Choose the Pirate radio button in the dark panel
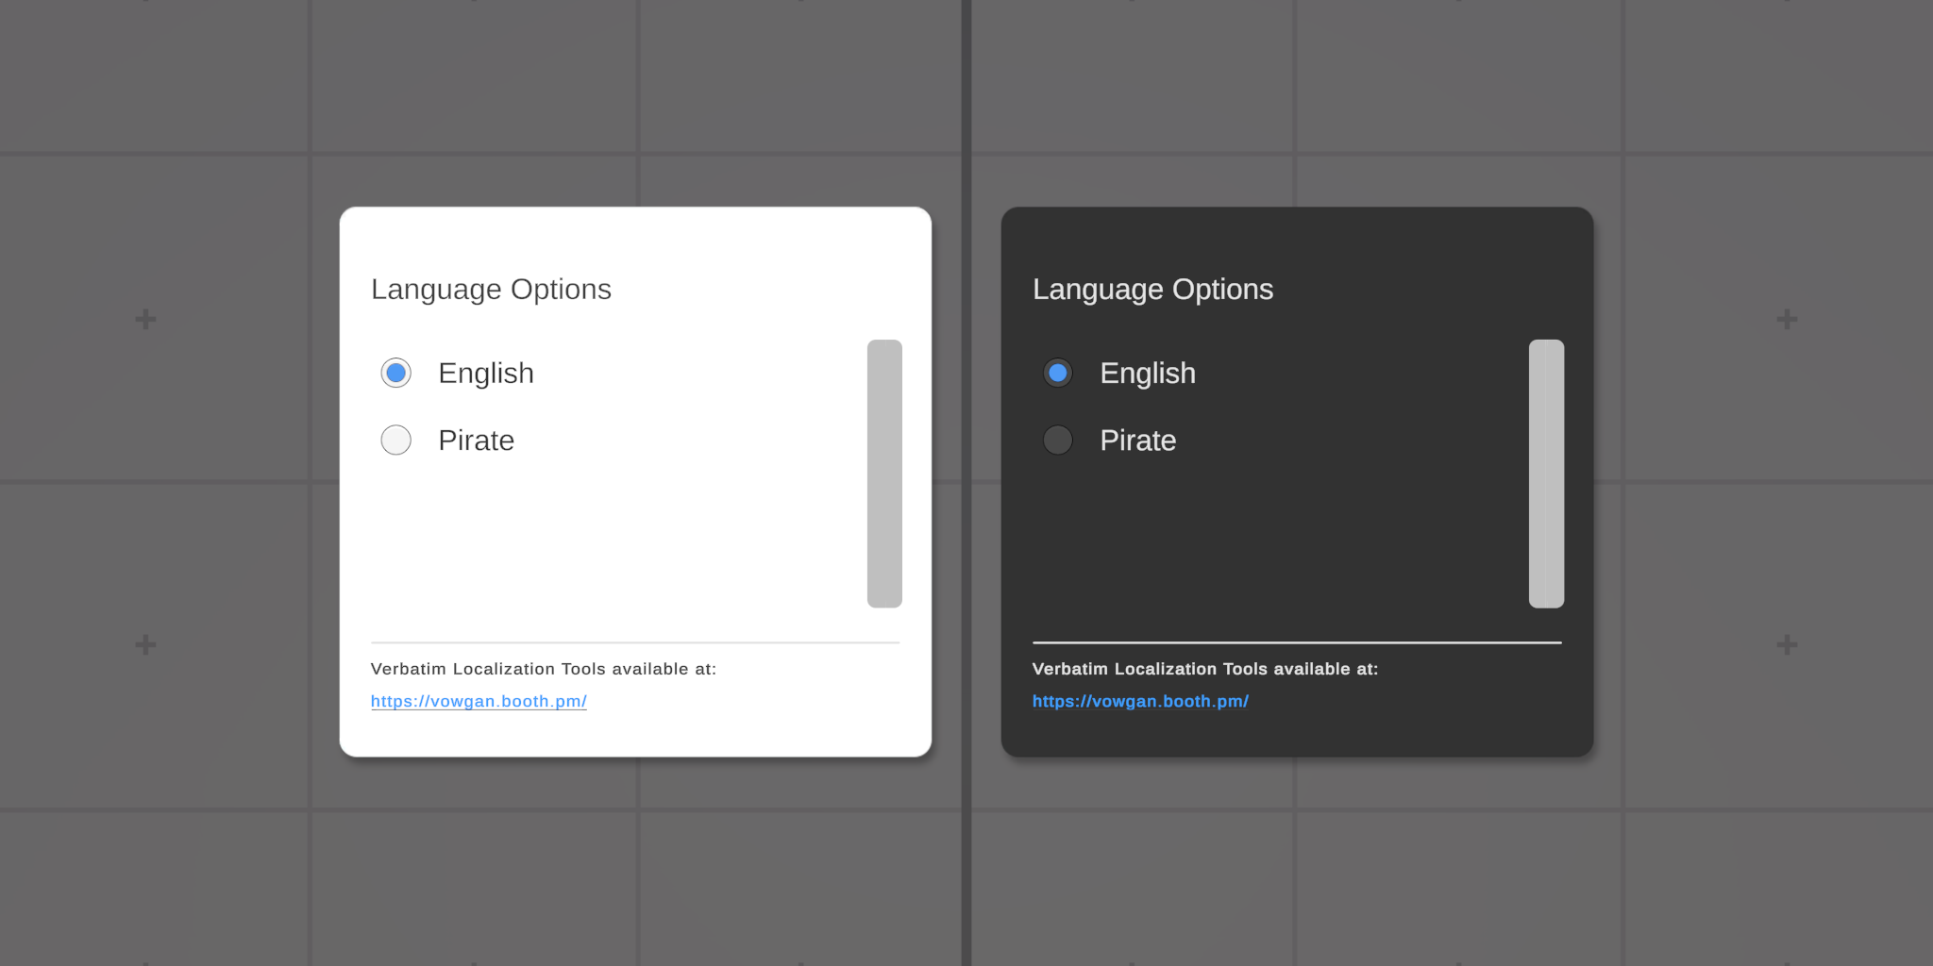Viewport: 1933px width, 966px height. (x=1058, y=441)
